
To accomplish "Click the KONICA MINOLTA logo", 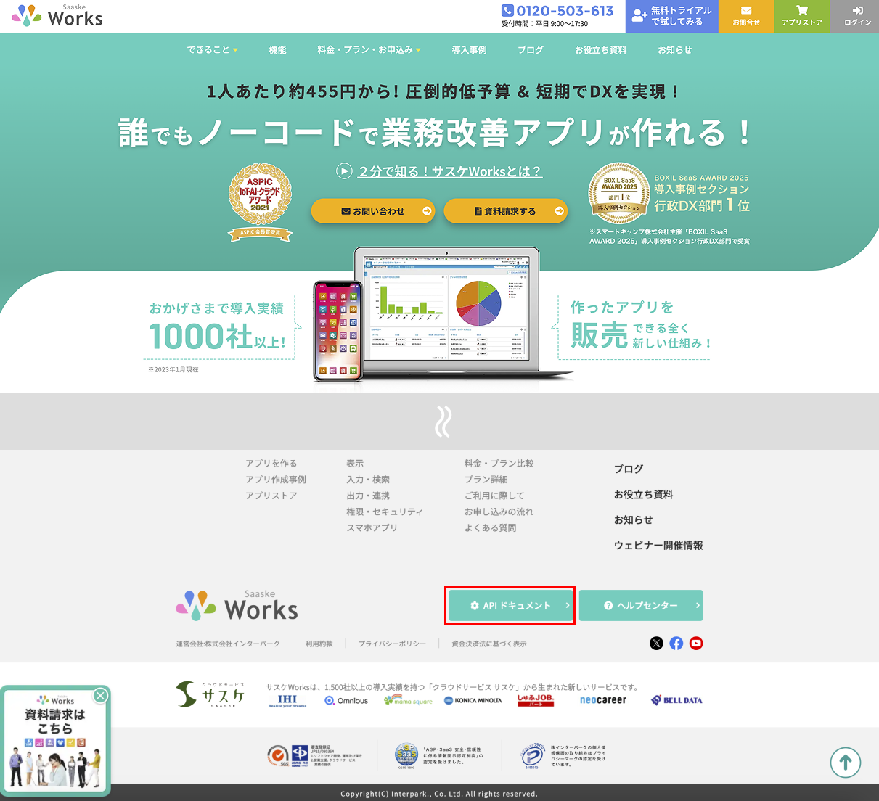I will pos(473,701).
